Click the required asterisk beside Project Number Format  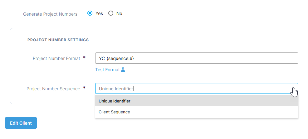coord(84,58)
